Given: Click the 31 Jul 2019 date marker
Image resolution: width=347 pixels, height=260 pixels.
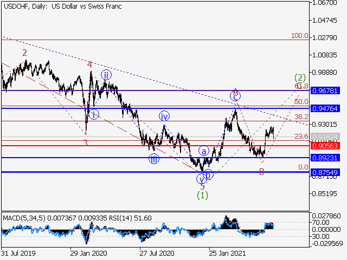Looking at the screenshot, I should pos(18,253).
